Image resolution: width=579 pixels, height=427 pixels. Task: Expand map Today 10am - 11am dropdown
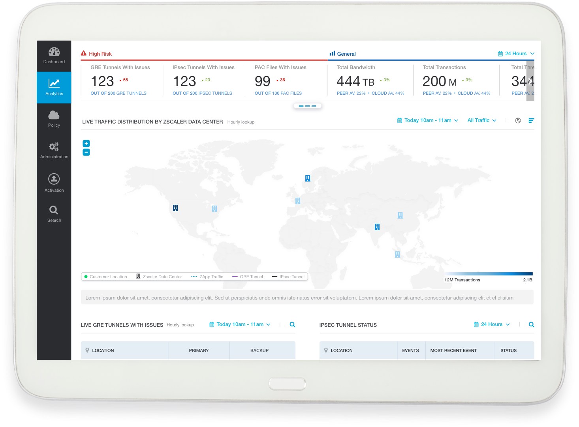(427, 120)
